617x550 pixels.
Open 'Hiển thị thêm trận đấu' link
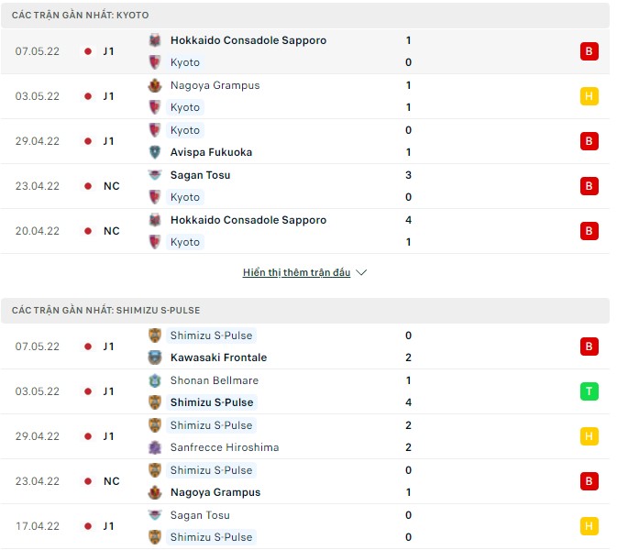pyautogui.click(x=296, y=273)
